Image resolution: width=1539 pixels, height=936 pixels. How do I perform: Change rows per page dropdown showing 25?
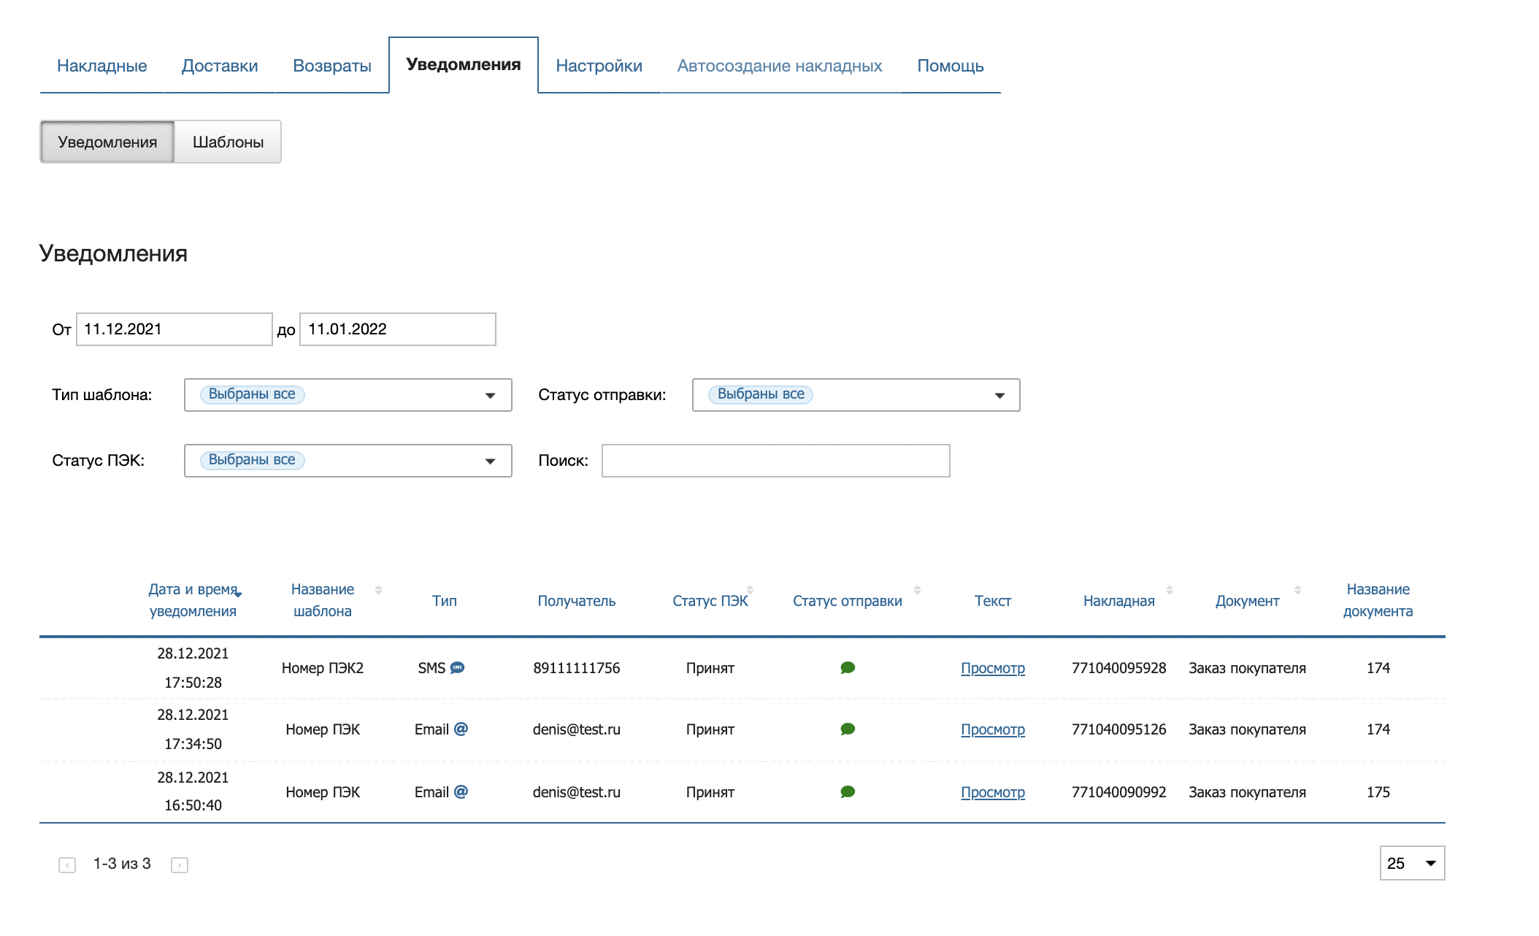[x=1411, y=864]
